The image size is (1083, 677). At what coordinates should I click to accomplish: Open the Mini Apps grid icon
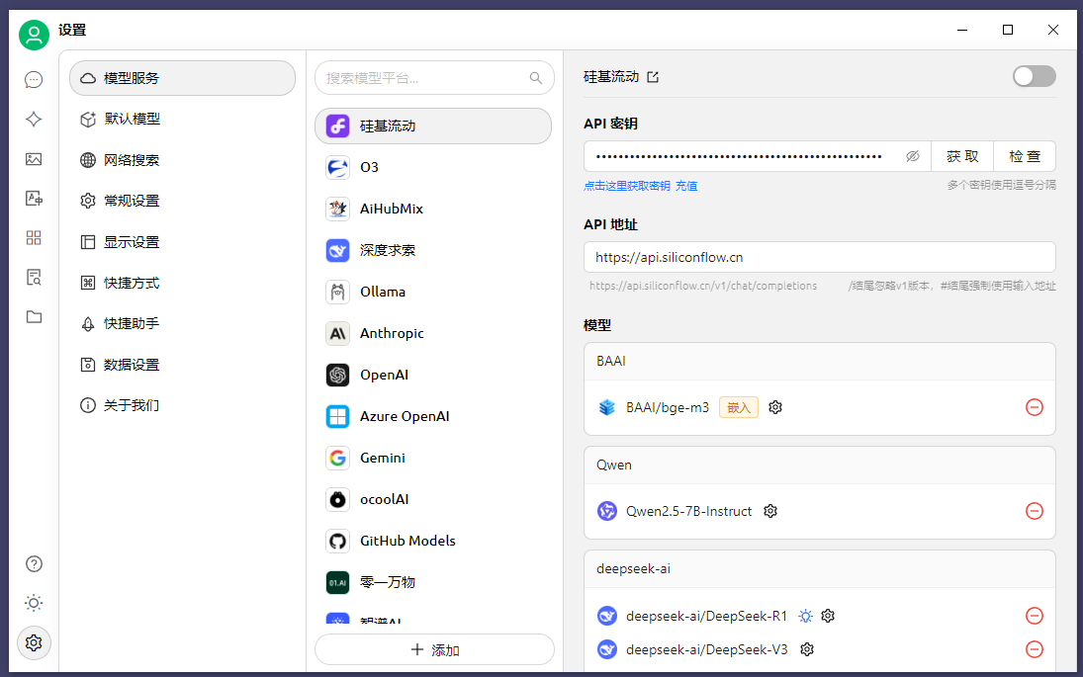33,237
